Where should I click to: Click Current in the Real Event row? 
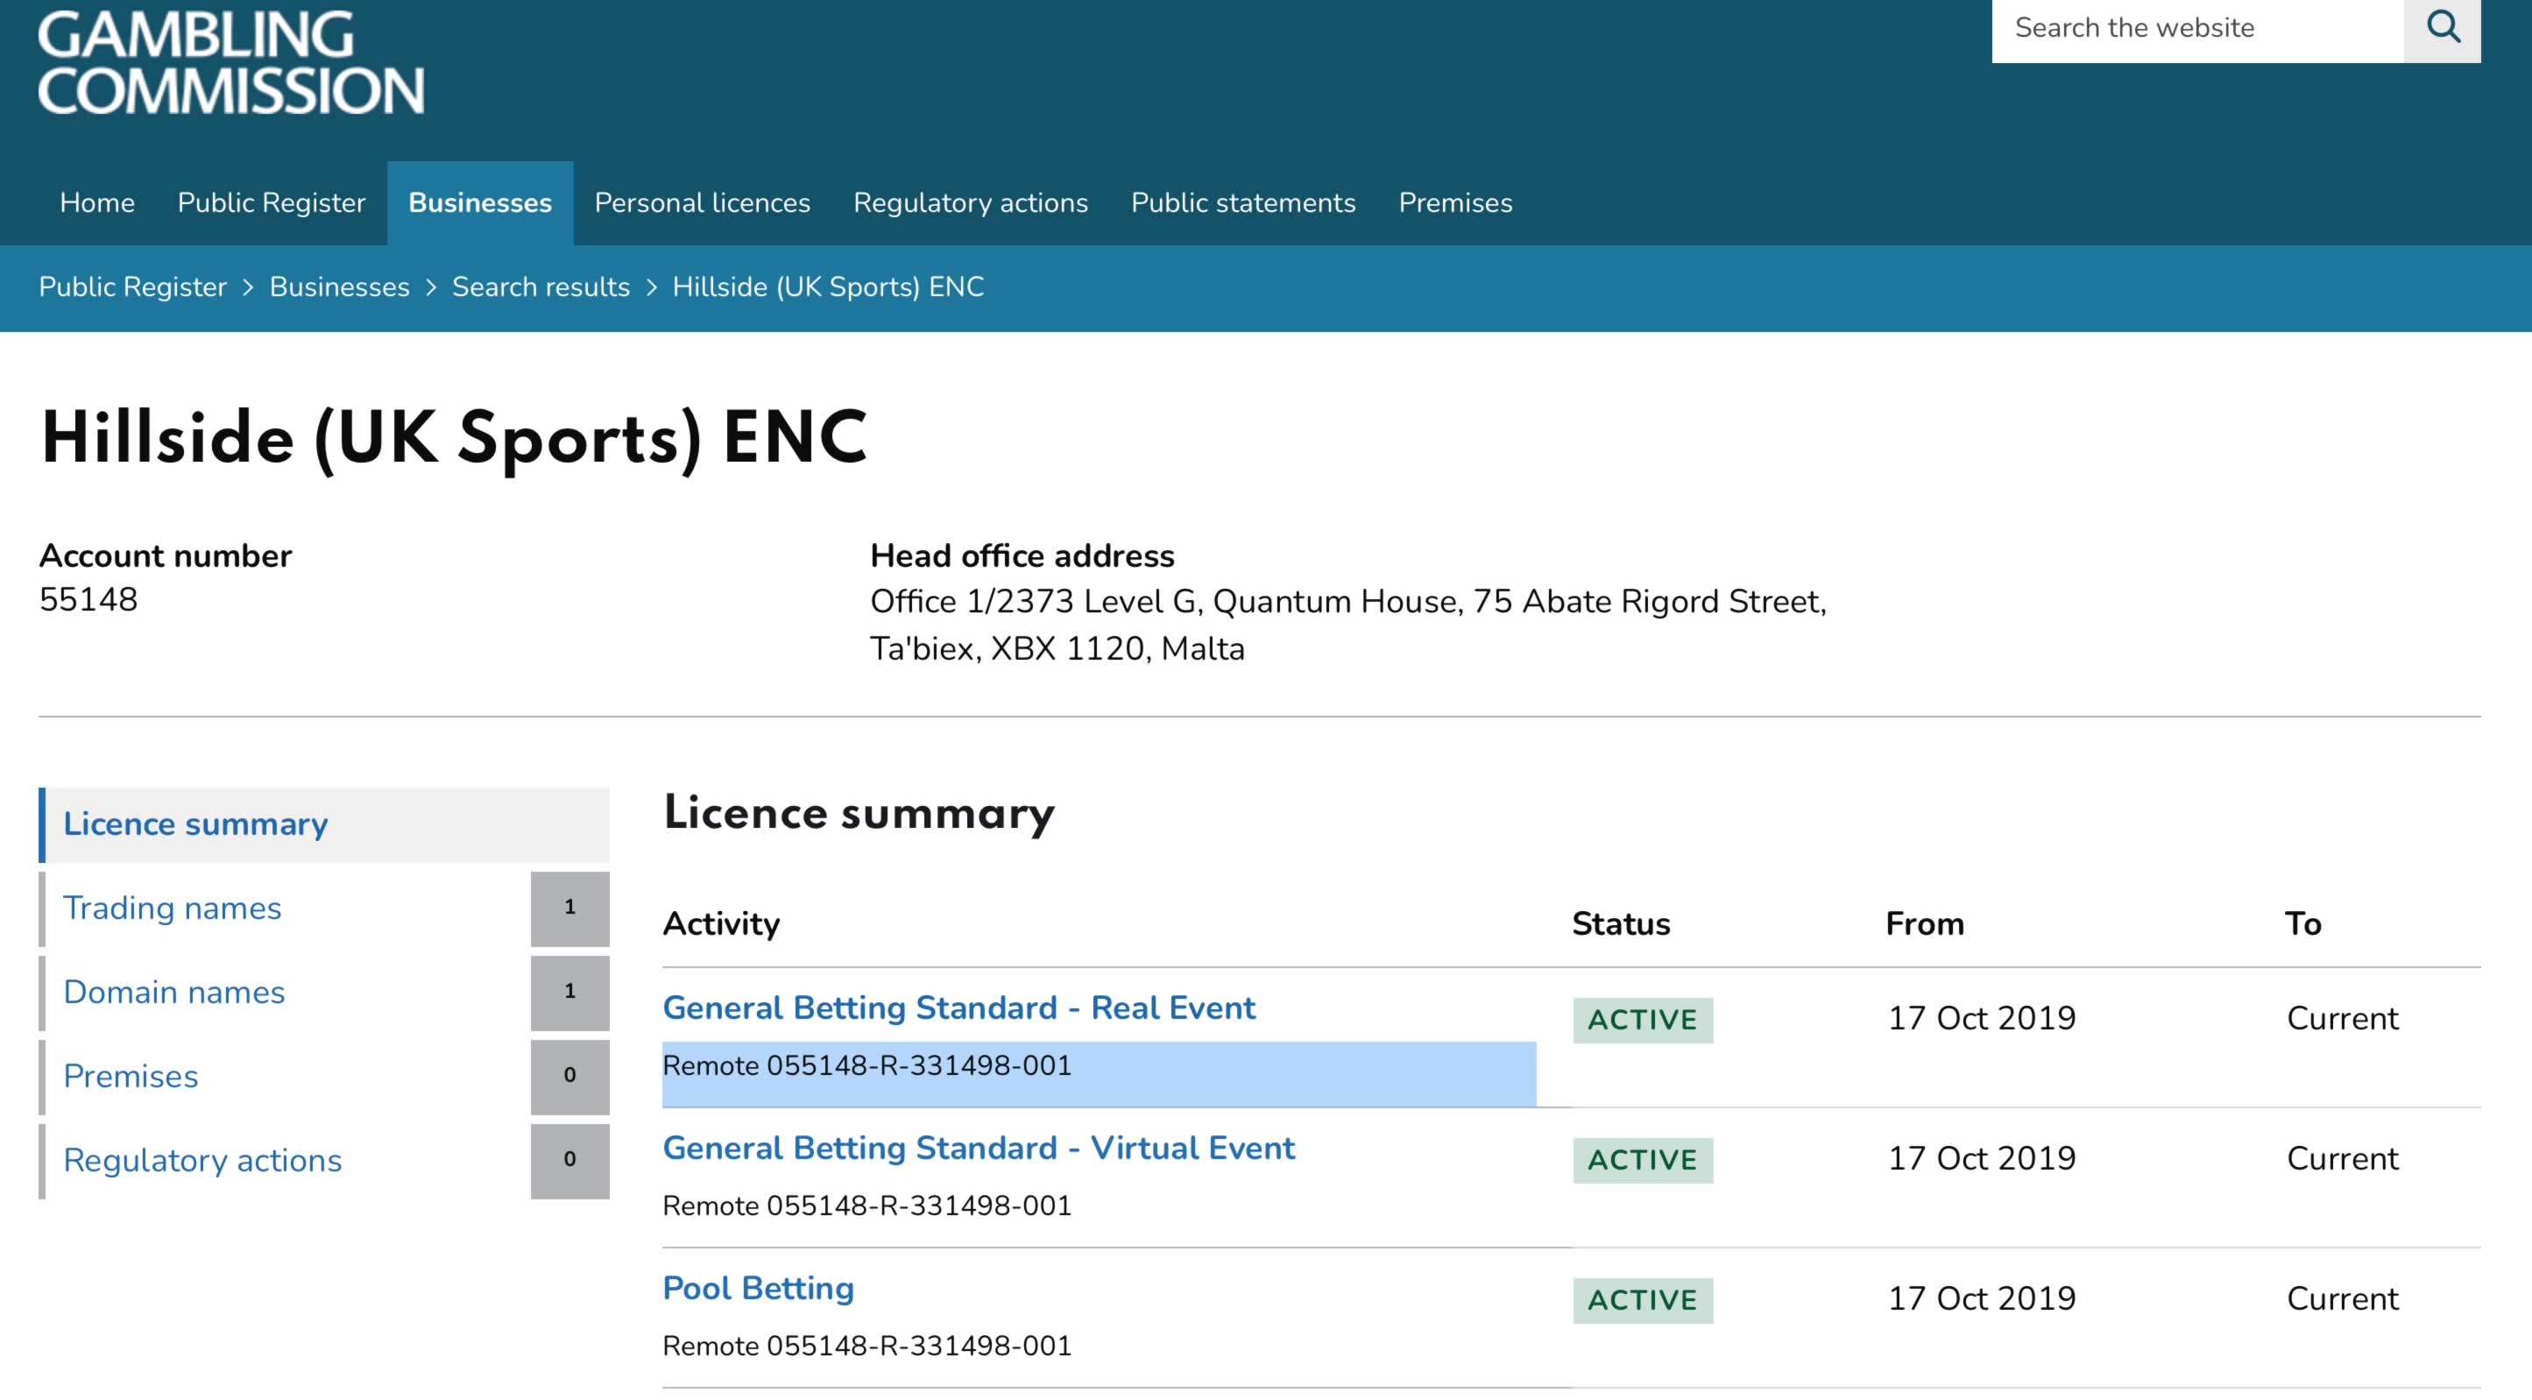tap(2342, 1019)
